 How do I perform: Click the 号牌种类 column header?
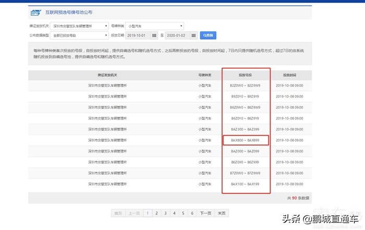(204, 75)
